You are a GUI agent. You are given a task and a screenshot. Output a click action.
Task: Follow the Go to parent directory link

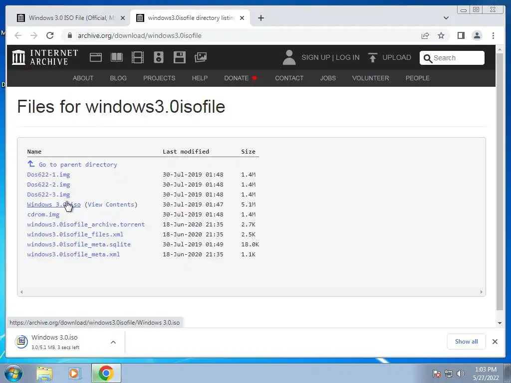tap(78, 165)
